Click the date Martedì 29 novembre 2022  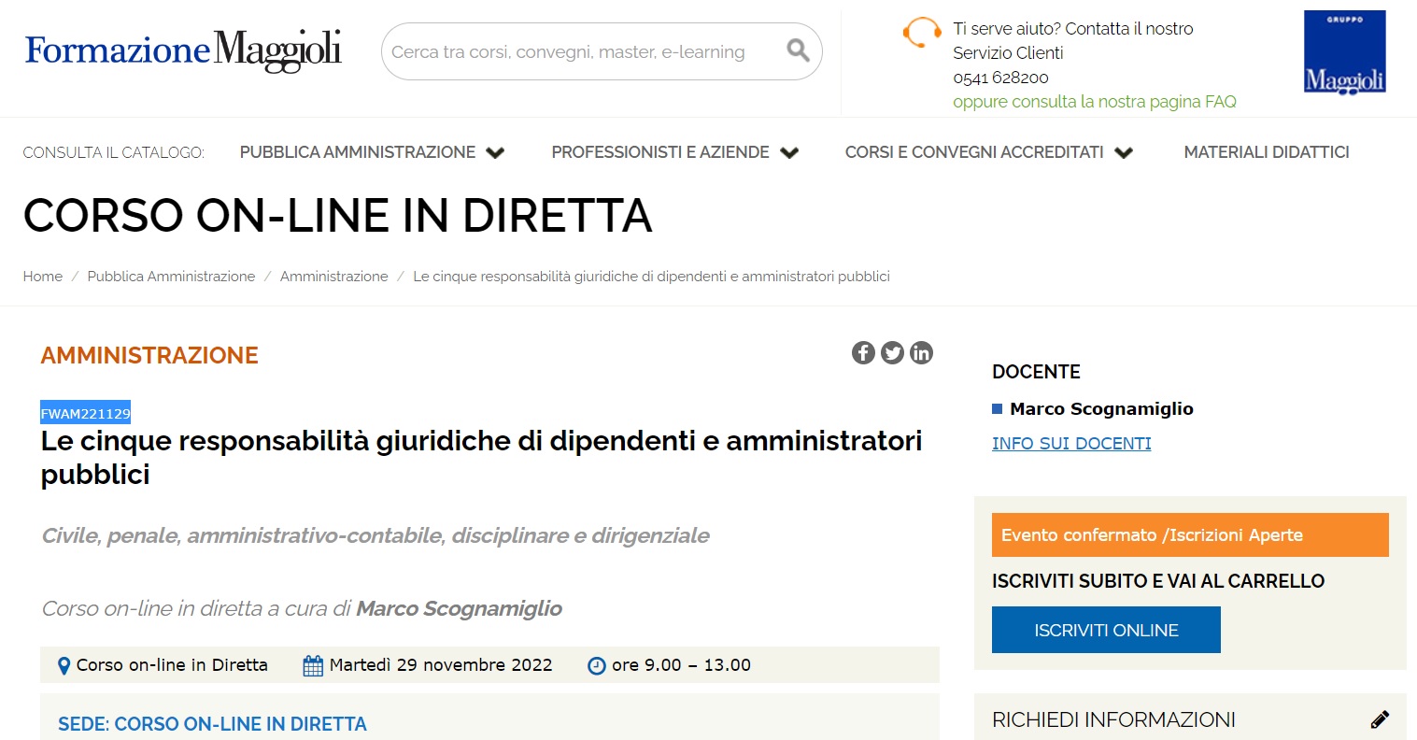pos(441,665)
